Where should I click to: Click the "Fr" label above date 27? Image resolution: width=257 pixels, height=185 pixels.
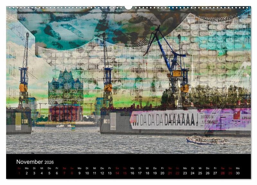215,168
